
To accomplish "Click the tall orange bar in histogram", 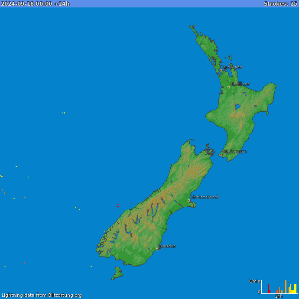I will pos(286,287).
